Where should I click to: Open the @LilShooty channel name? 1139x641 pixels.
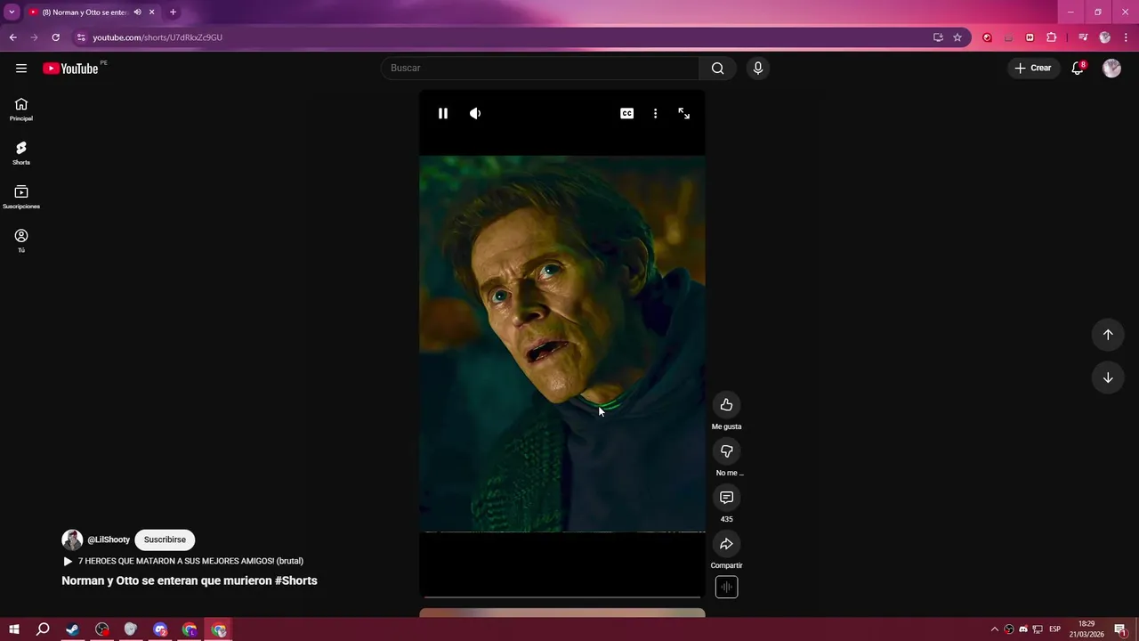(109, 540)
